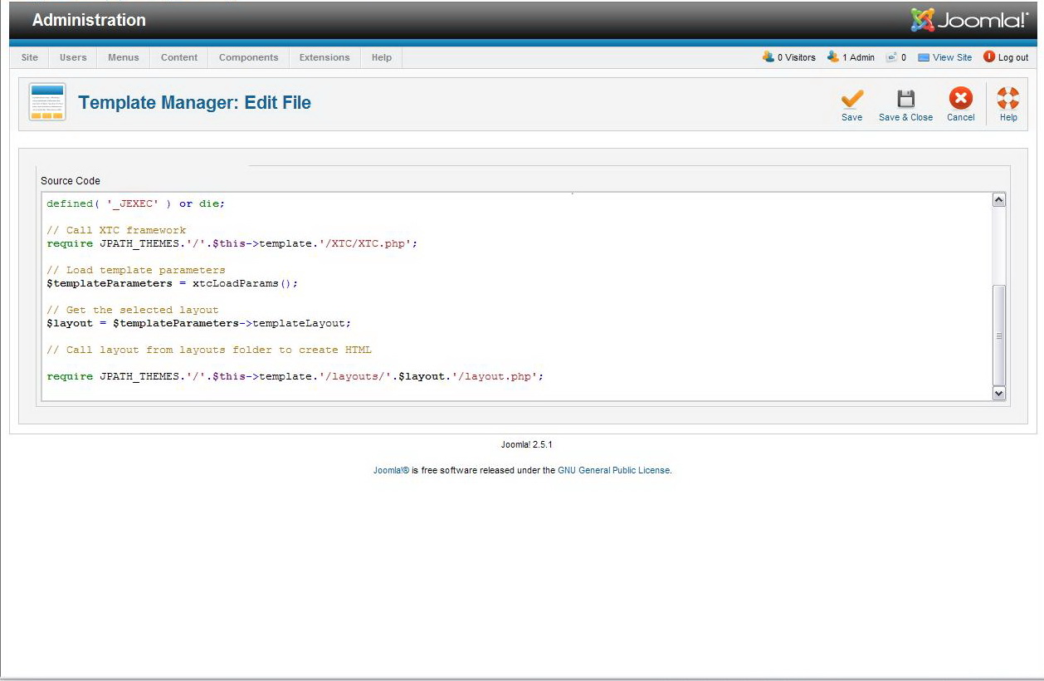Open the Users menu

tap(73, 57)
